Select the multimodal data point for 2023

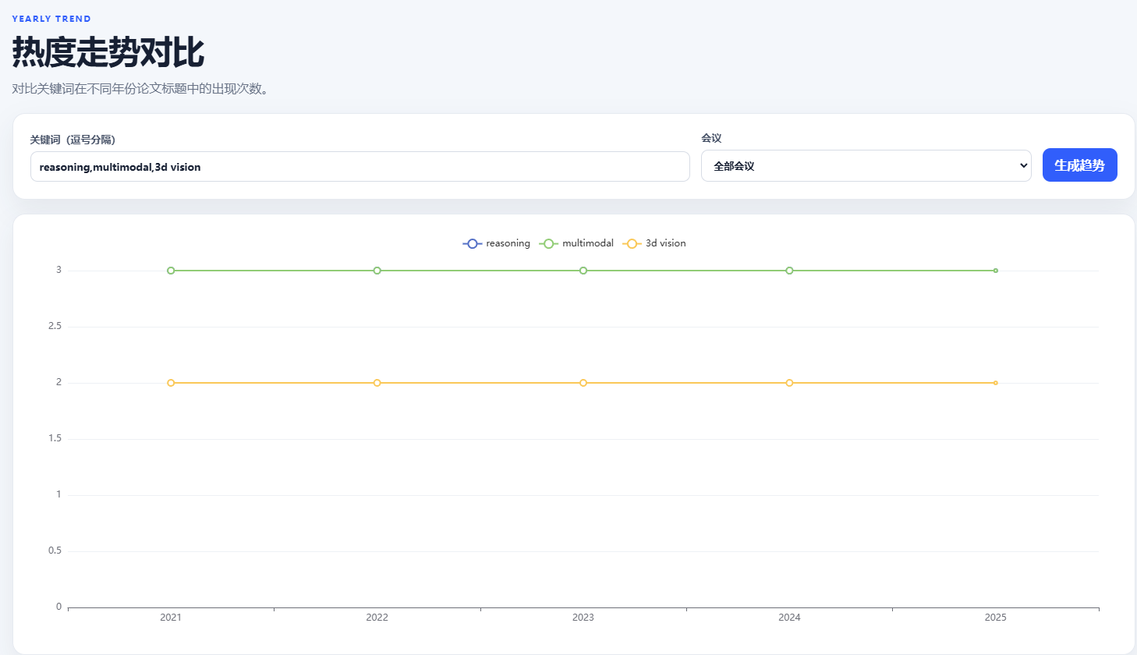click(x=583, y=271)
